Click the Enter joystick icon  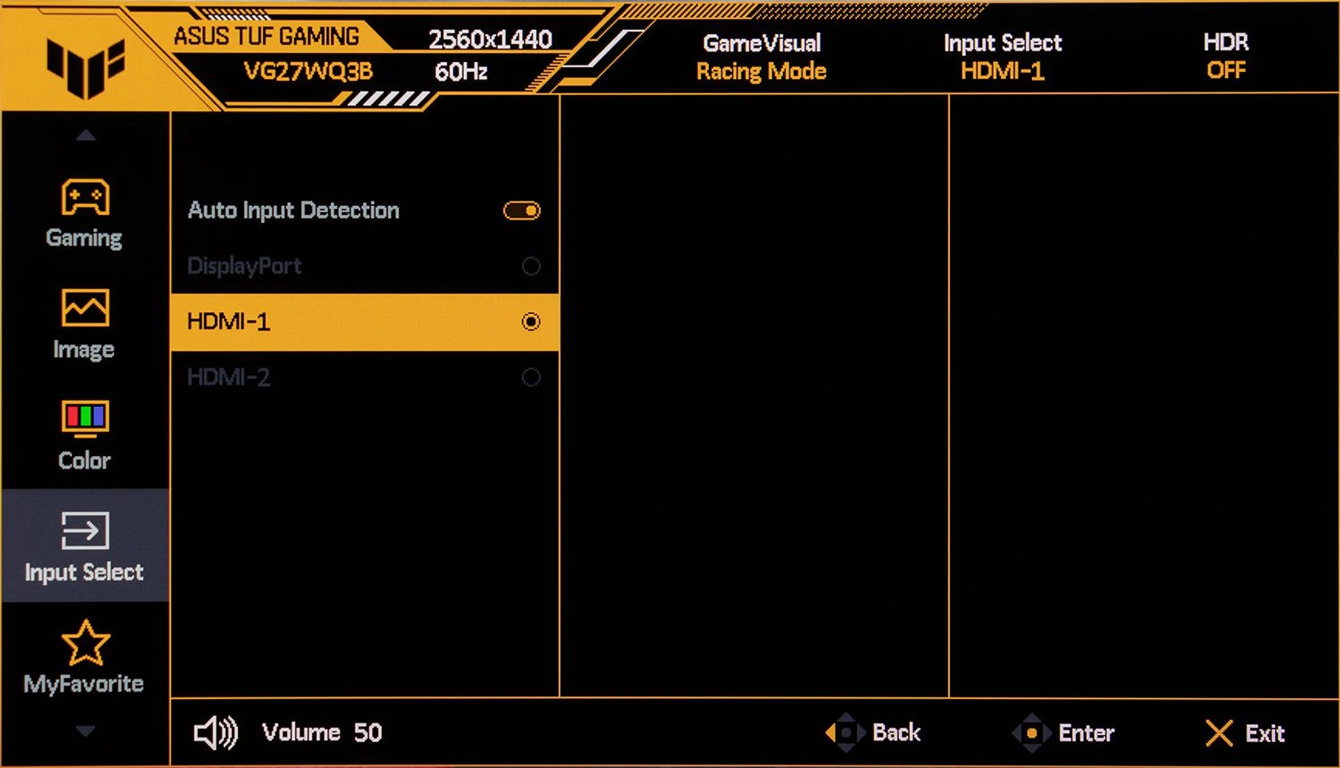point(1032,733)
